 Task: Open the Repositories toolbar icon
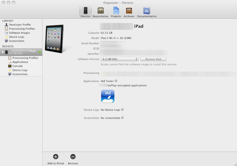coord(100,11)
